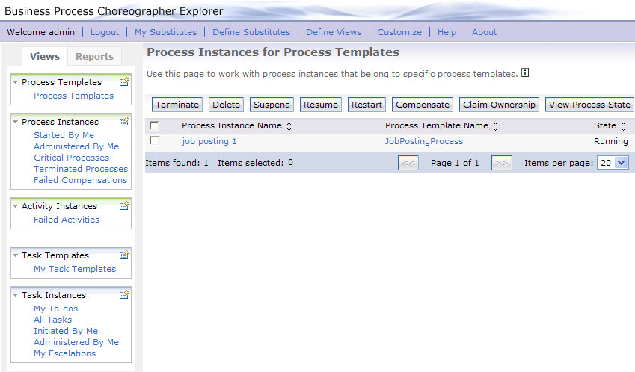The height and width of the screenshot is (372, 635).
Task: Click the Compensate button
Action: point(423,105)
